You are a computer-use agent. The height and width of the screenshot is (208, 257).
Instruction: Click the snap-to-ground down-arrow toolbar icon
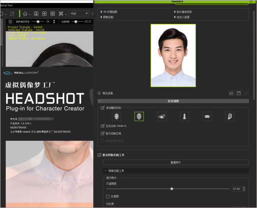coord(36,14)
